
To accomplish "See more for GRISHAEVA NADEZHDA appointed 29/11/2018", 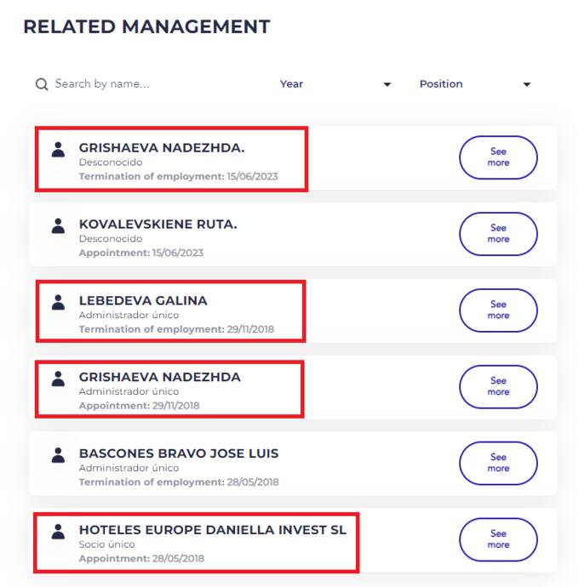I will pos(498,386).
